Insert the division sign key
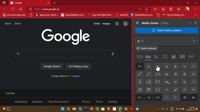 193,66
